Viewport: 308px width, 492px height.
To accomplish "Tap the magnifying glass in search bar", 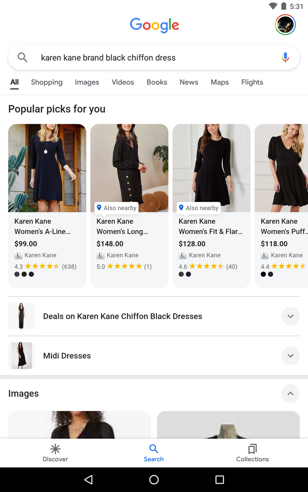I will 23,57.
